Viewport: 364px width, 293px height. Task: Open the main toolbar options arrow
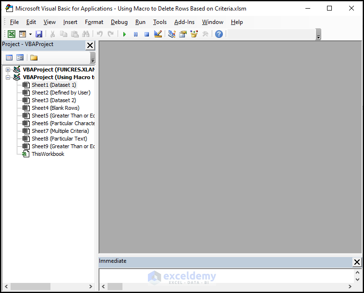(318, 35)
